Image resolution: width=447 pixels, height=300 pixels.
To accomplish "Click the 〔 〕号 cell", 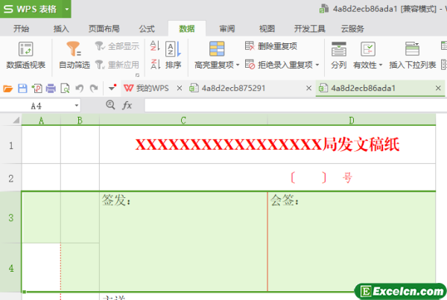I will [x=267, y=178].
